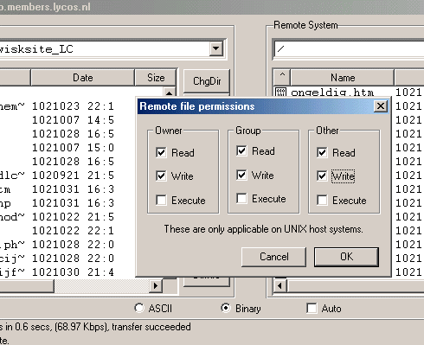Image resolution: width=424 pixels, height=345 pixels.
Task: Toggle Other Read permission checkbox
Action: point(322,152)
